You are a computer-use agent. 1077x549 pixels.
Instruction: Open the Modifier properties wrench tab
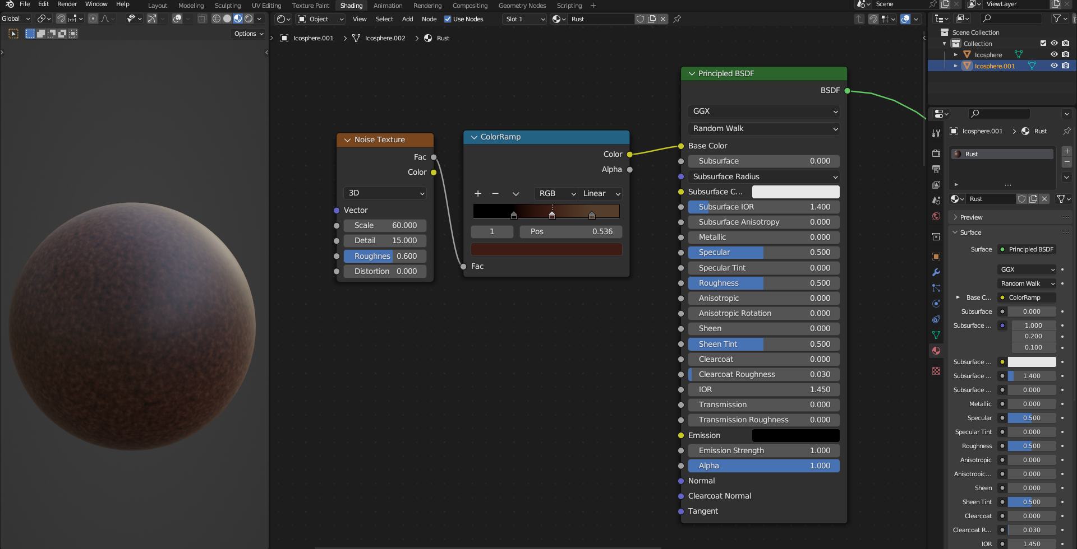936,272
